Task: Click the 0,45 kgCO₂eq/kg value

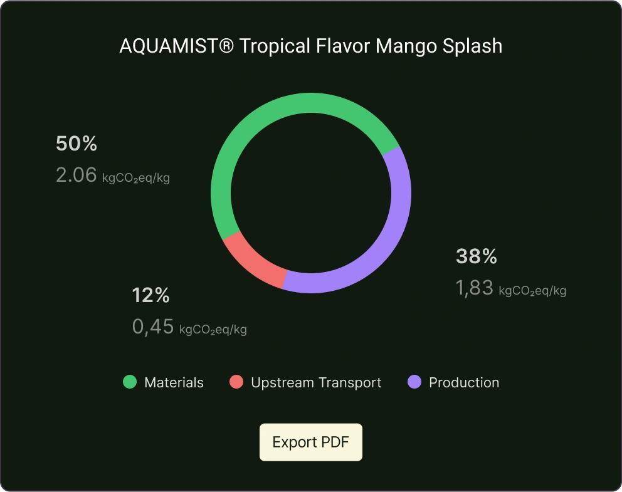Action: pos(189,327)
